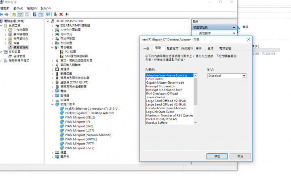Click the property list scrollbar down arrow
291x178 pixels.
tap(196, 123)
